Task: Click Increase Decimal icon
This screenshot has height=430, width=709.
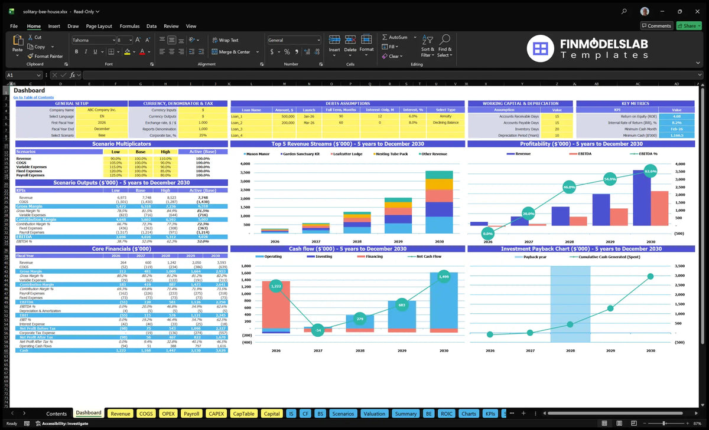Action: click(x=306, y=52)
